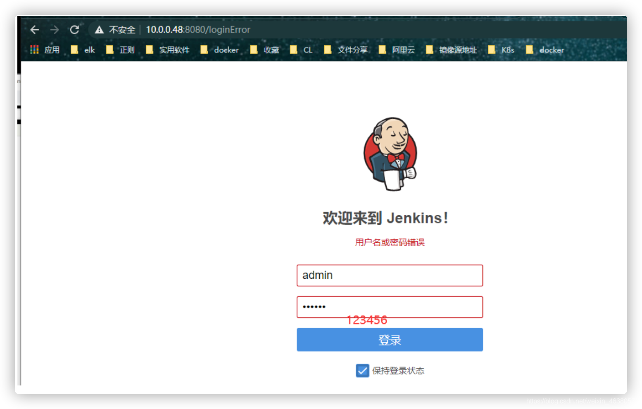Open the 文件分享 bookmark folder

346,50
